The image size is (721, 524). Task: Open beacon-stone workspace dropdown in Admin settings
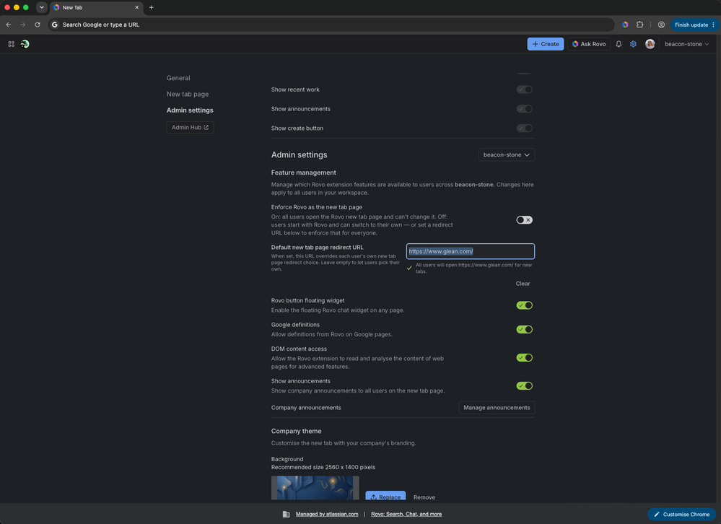pyautogui.click(x=506, y=155)
